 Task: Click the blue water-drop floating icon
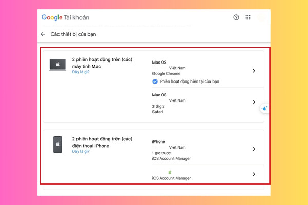pos(264,108)
